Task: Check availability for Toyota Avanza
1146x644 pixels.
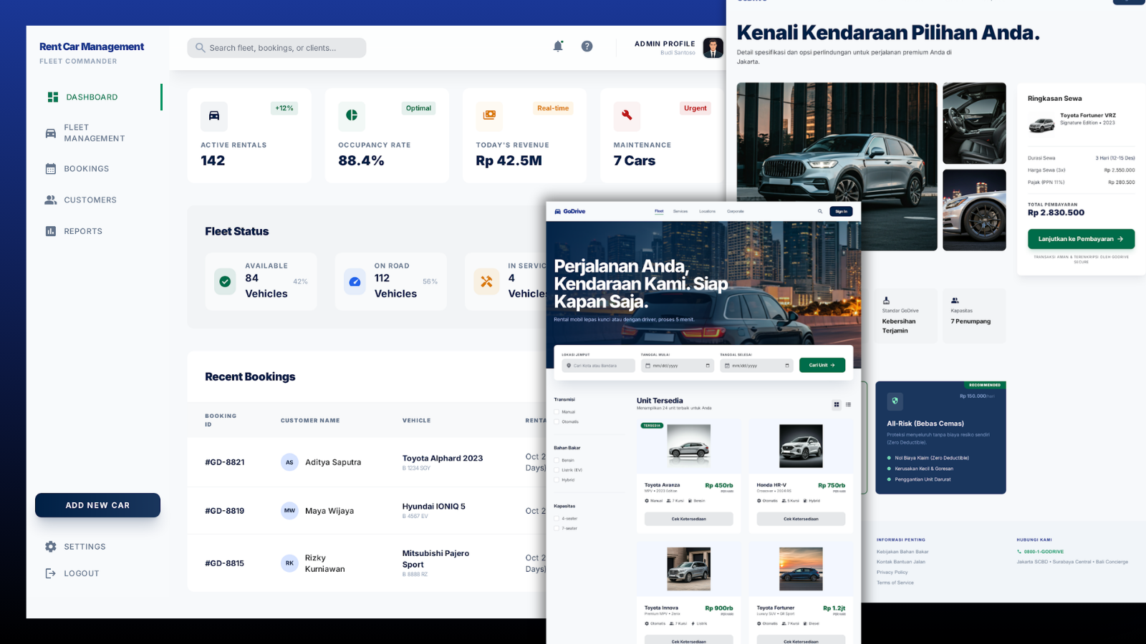Action: (x=689, y=519)
